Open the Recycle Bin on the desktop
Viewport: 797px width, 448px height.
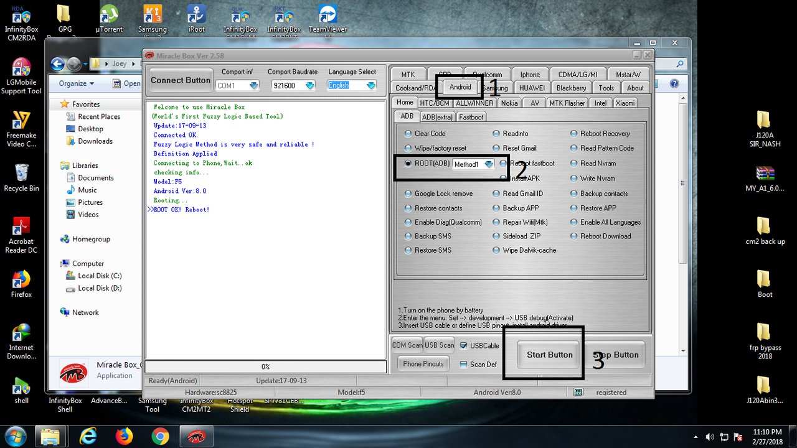coord(21,177)
